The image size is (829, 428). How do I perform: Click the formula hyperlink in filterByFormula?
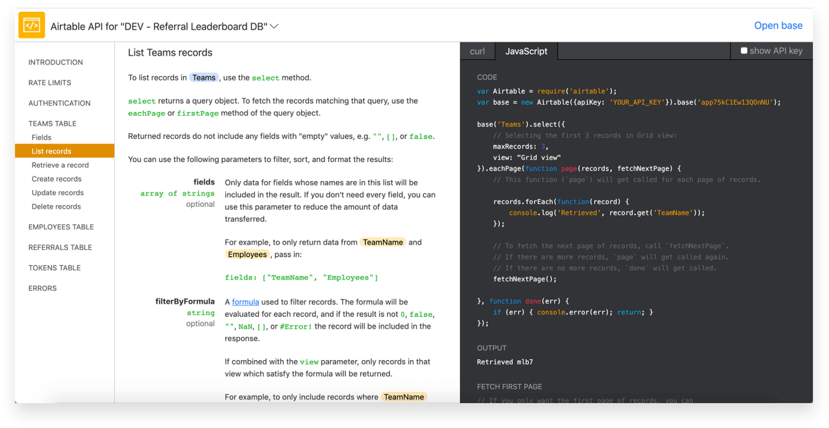(x=245, y=301)
